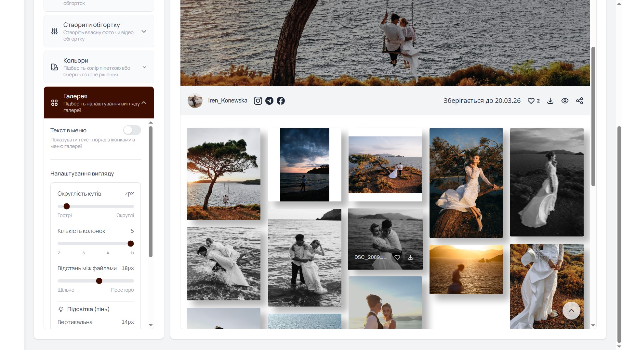Toggle the 'Текст в меню' switch
The height and width of the screenshot is (350, 622).
coord(132,130)
